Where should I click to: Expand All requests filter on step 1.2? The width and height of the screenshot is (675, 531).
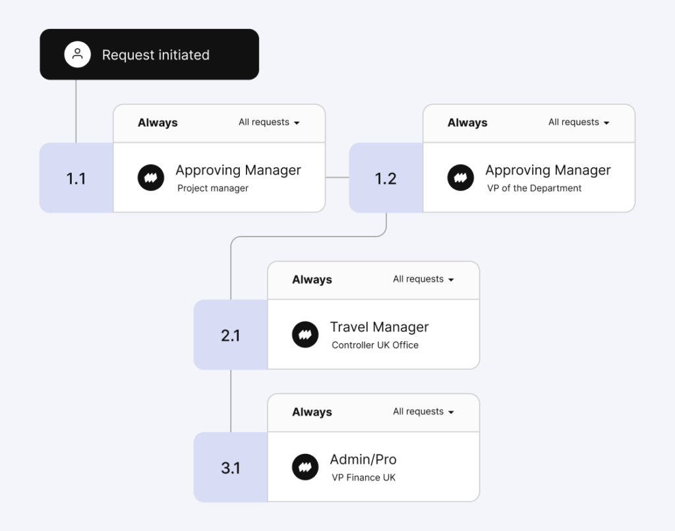pos(578,122)
